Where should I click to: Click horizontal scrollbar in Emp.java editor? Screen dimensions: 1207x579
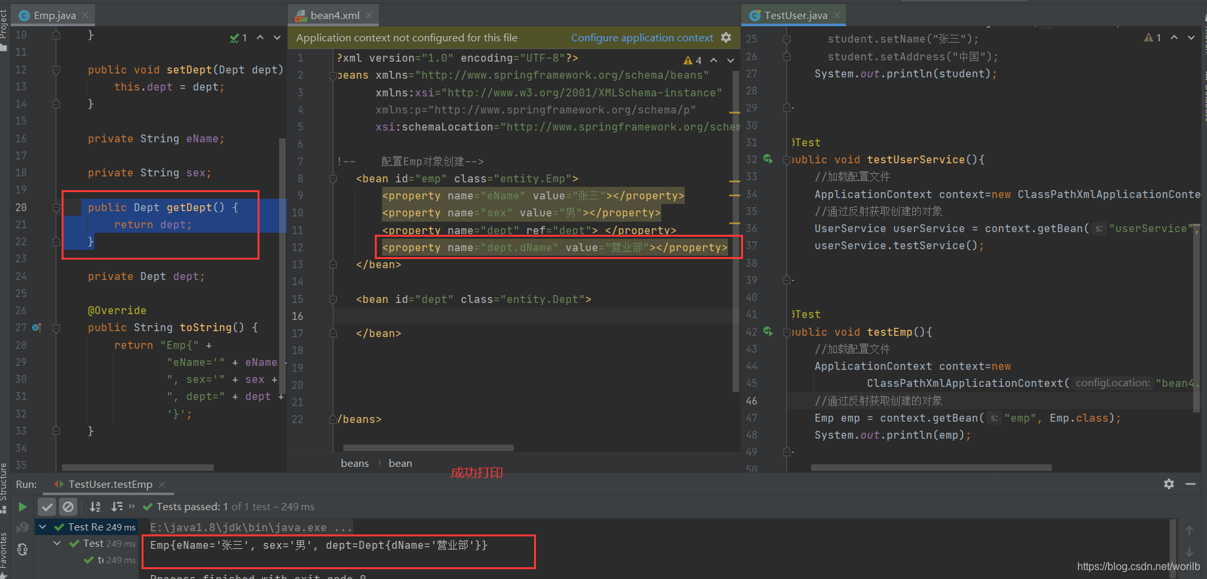pyautogui.click(x=138, y=468)
